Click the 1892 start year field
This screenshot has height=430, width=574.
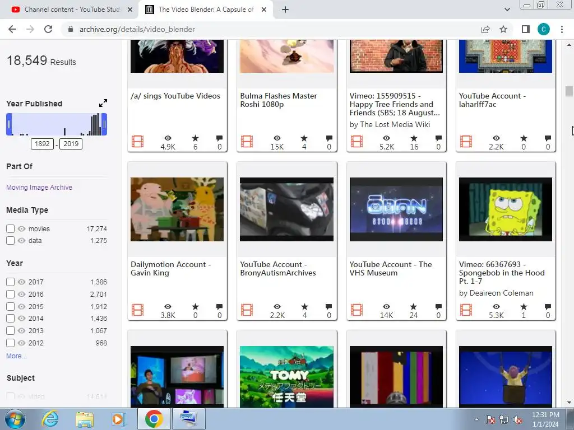pos(42,144)
